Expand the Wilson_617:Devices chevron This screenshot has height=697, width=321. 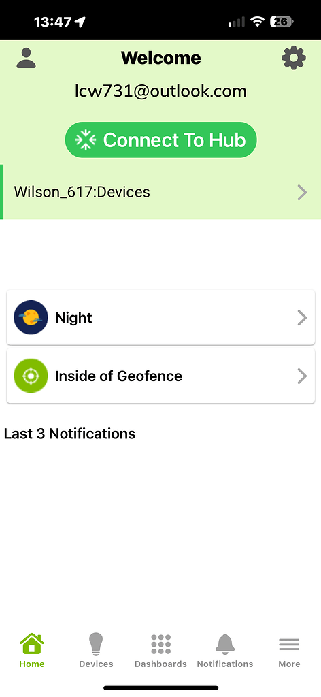point(303,193)
